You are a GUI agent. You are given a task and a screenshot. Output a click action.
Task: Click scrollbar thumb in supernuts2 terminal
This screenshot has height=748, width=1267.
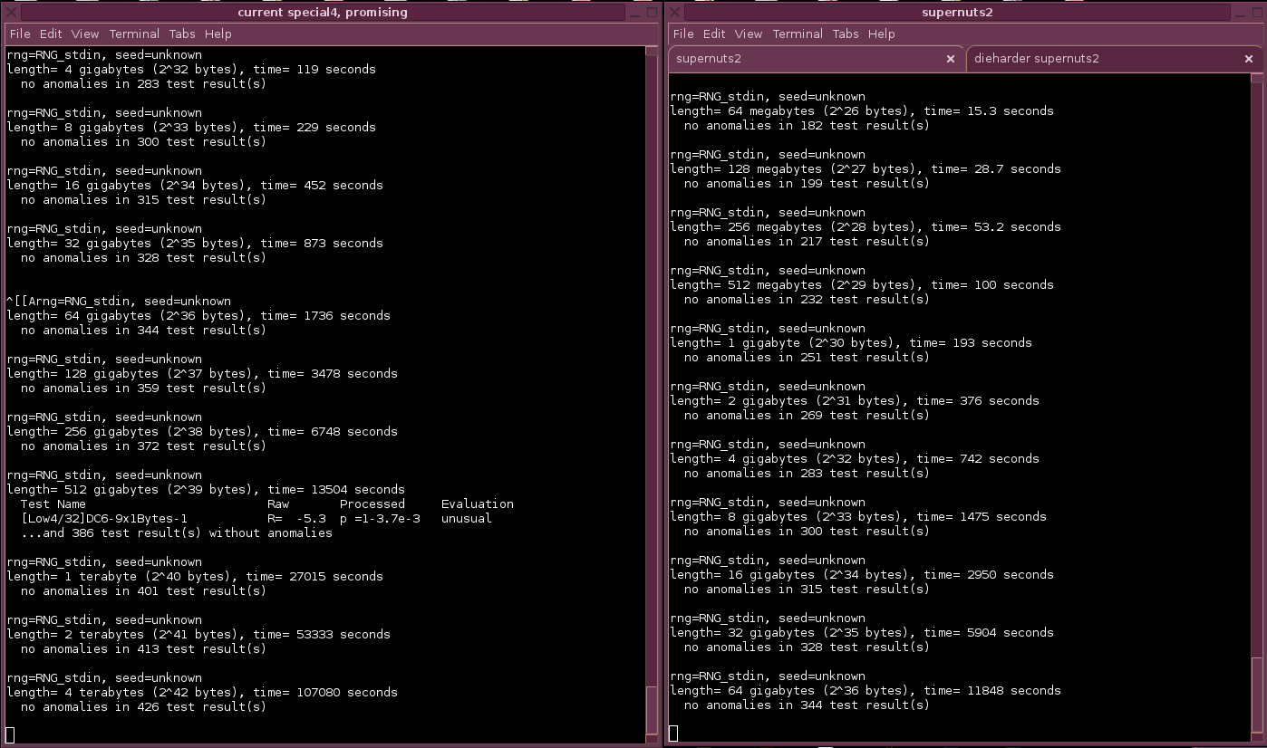click(x=1256, y=693)
